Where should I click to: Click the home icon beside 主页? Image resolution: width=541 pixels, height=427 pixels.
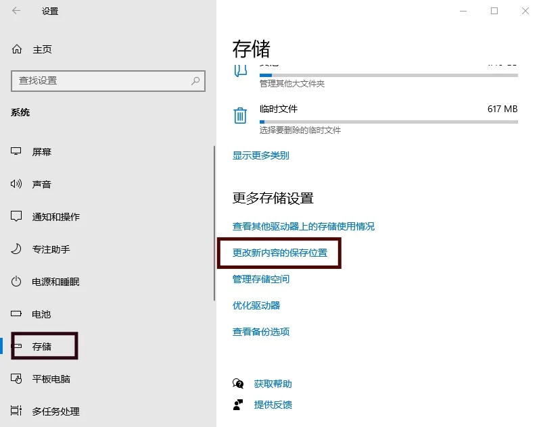[16, 49]
